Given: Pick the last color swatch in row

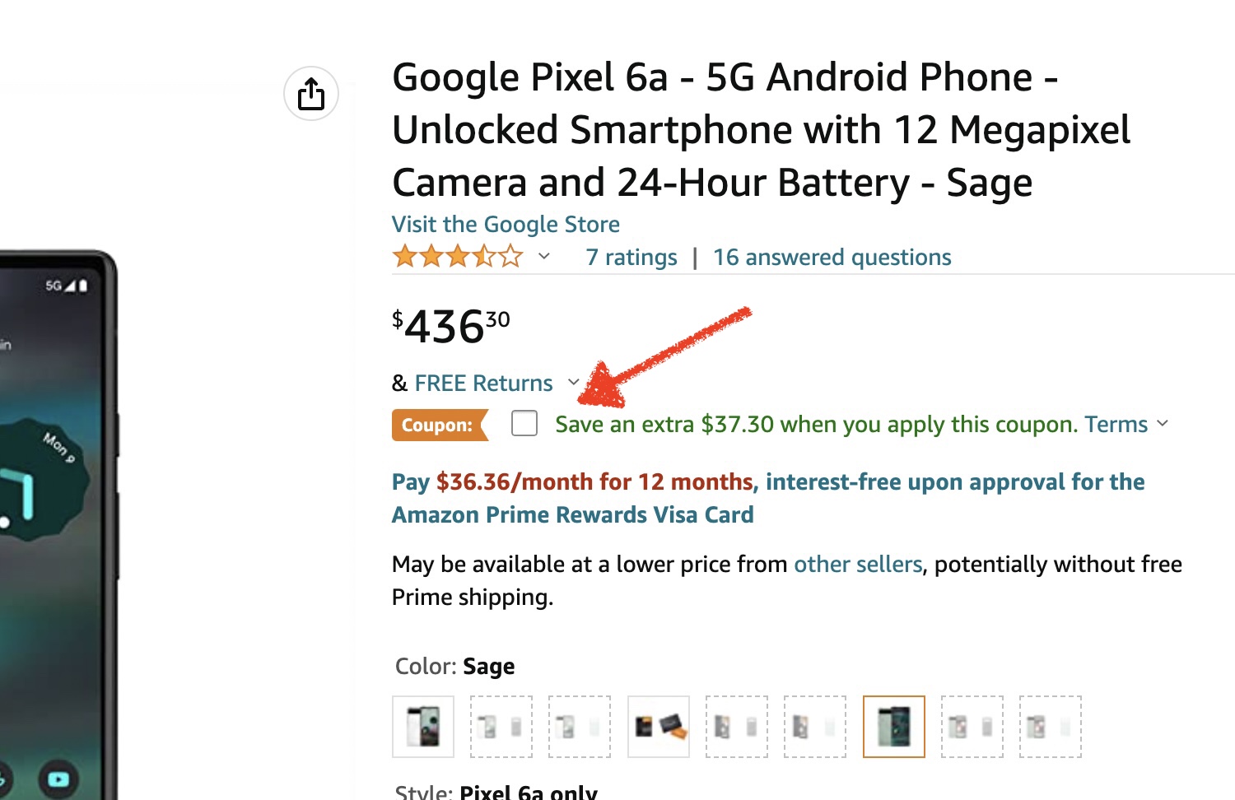Looking at the screenshot, I should tap(1050, 727).
